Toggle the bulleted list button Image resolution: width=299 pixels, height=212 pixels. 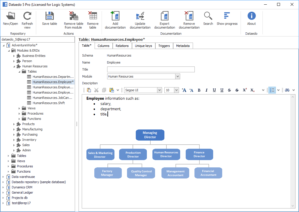point(272,90)
